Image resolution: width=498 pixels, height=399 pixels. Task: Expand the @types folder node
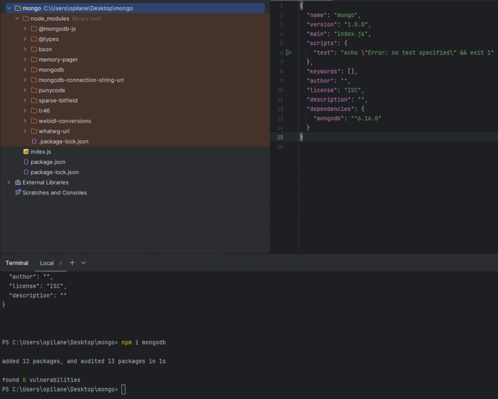25,39
